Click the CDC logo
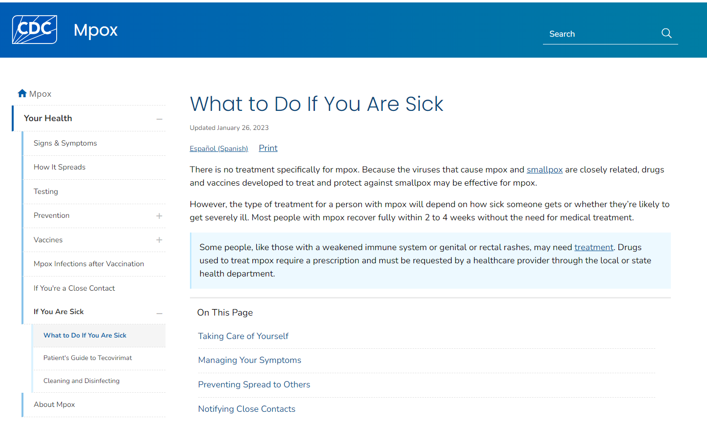The image size is (707, 425). (x=34, y=29)
